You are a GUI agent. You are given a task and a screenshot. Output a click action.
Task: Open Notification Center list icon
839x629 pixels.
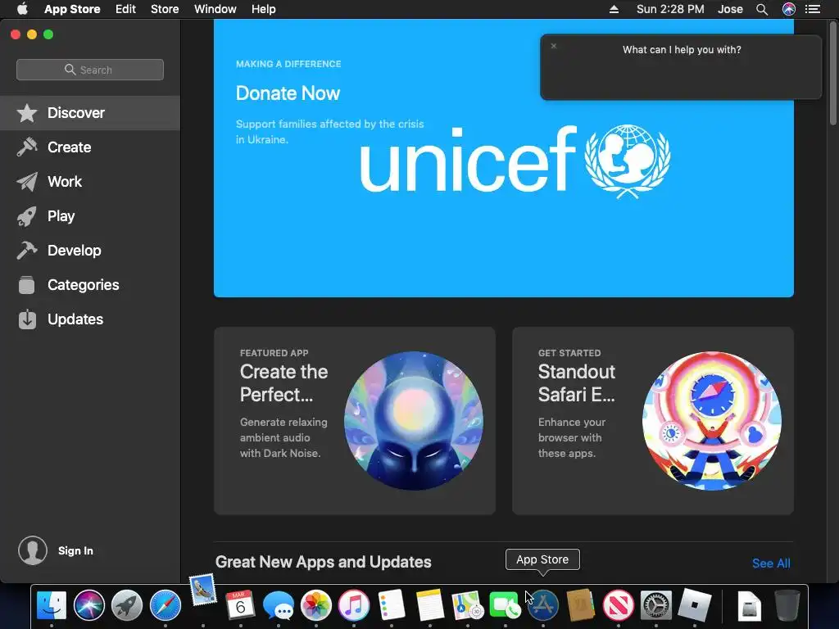[x=813, y=9]
